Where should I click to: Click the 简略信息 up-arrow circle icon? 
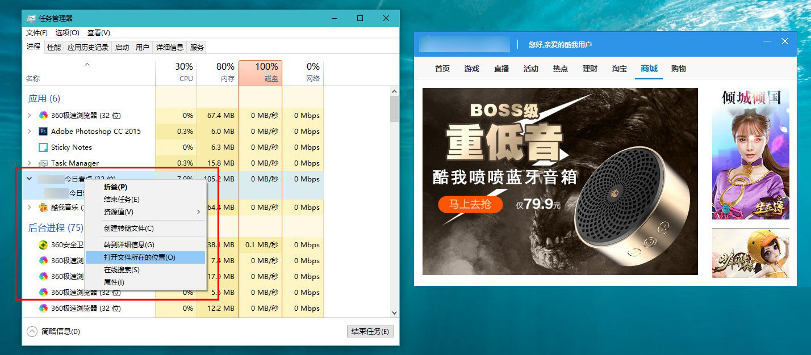[32, 332]
